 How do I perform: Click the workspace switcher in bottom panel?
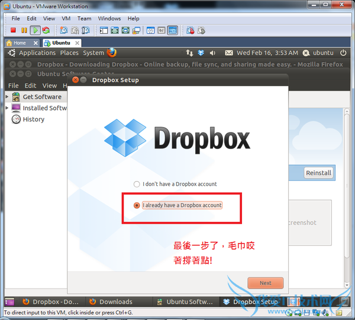294,302
